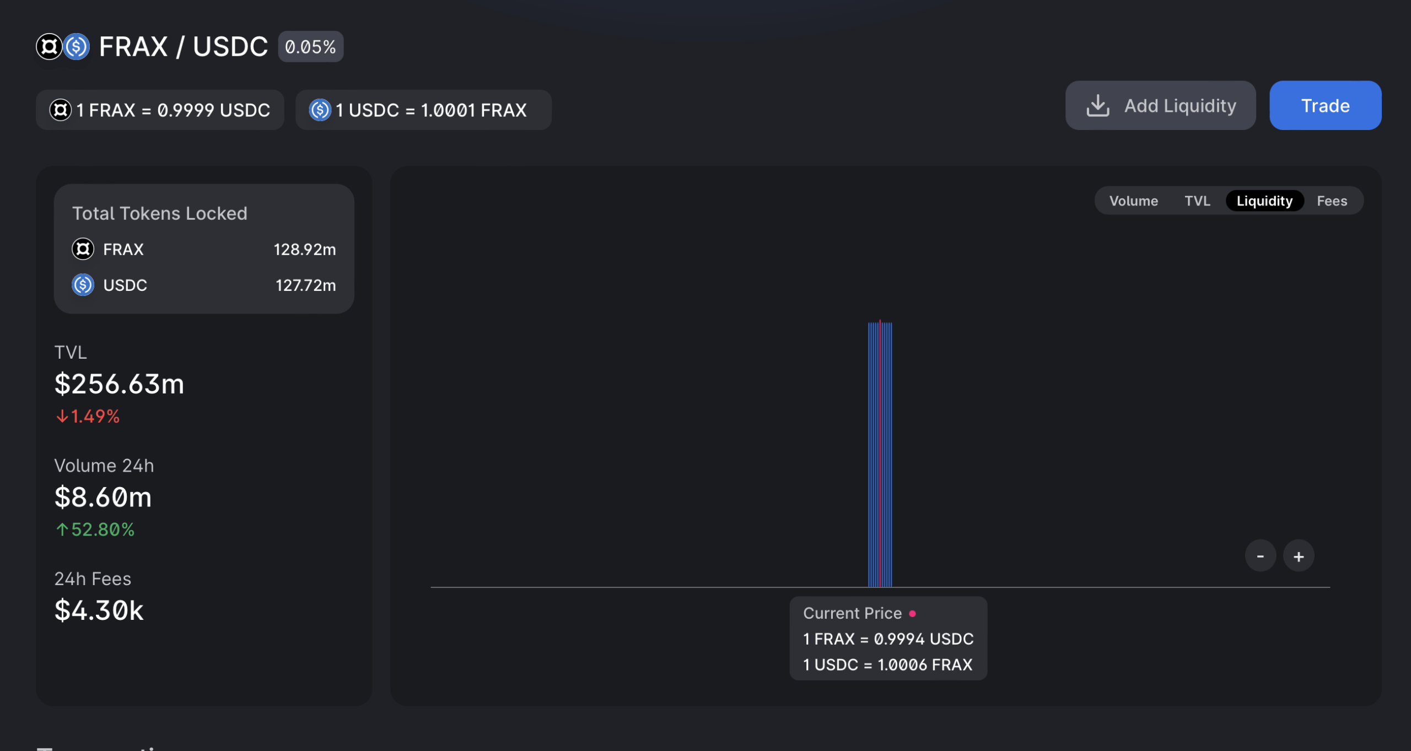Click '1 FRAX = 0.9994 USDC' in the tooltip
This screenshot has width=1411, height=751.
click(888, 639)
